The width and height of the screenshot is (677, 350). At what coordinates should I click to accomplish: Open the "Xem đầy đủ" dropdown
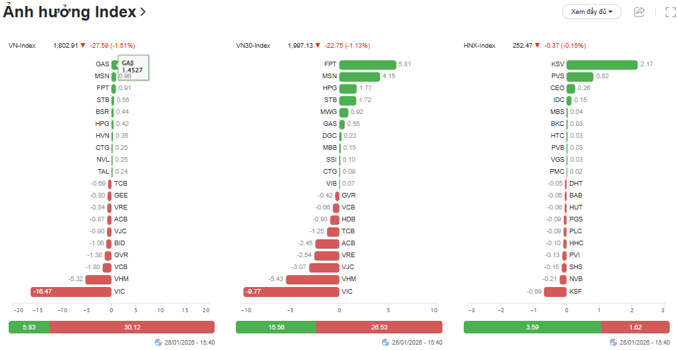click(x=591, y=11)
